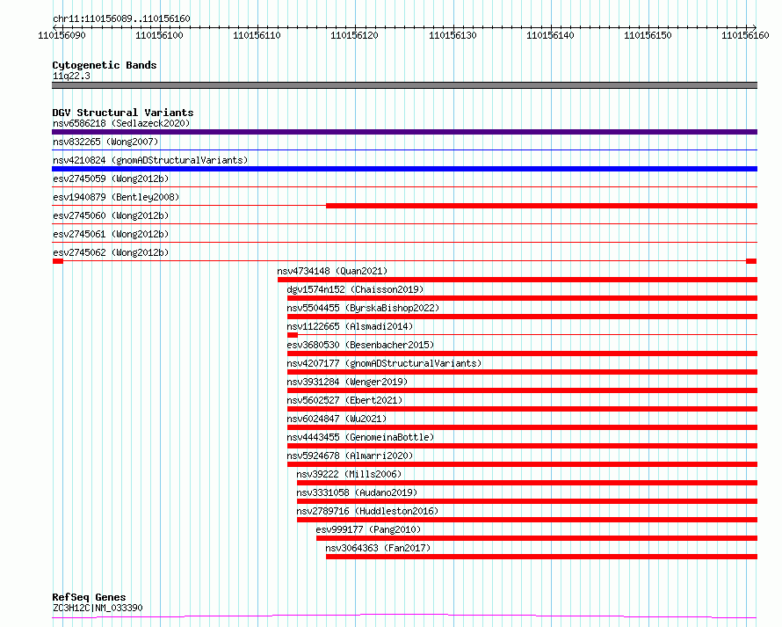Click ruler position 110156110

(257, 35)
